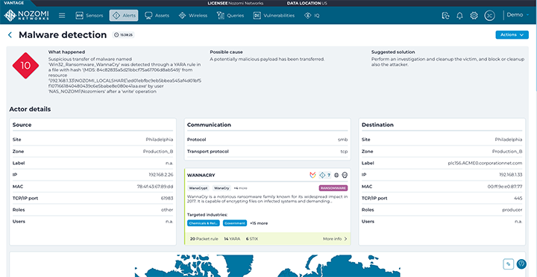Open the Actions dropdown button

coord(512,34)
